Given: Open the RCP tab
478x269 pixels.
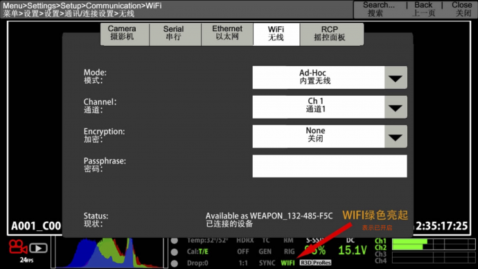Looking at the screenshot, I should [x=332, y=34].
